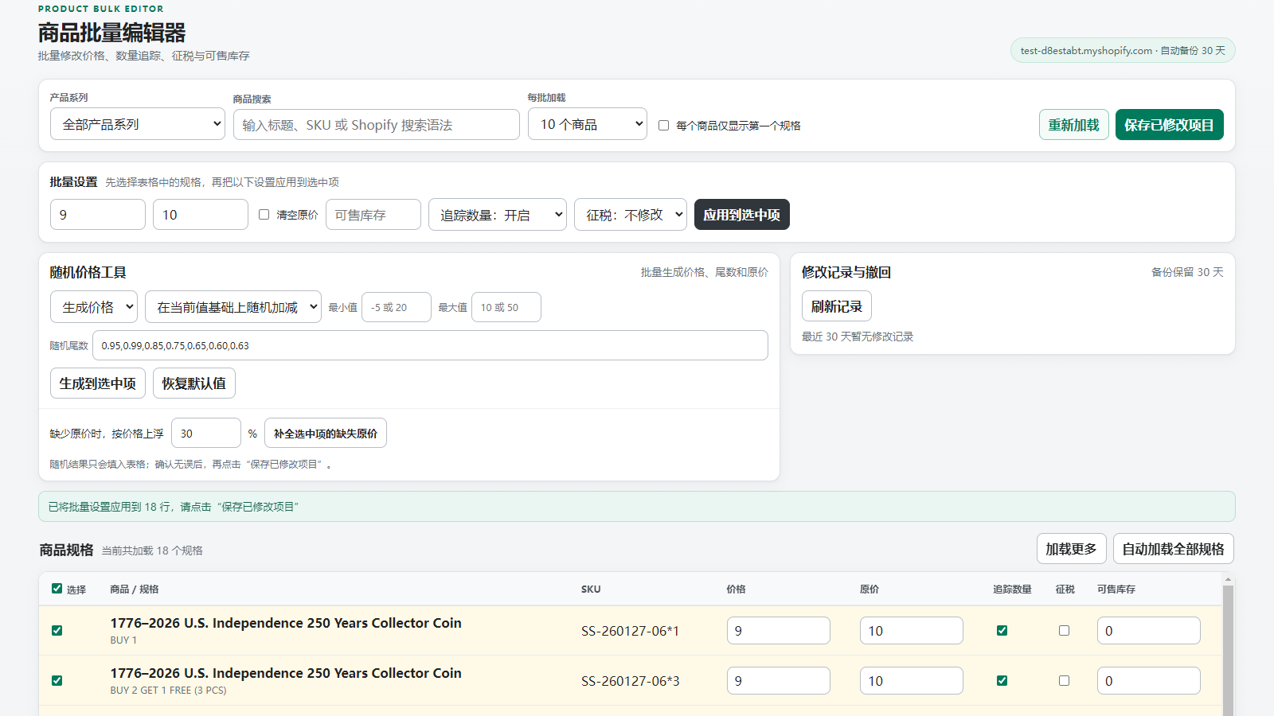Click the 当前共加载 18 个规格 count text
This screenshot has width=1274, height=716.
tap(152, 551)
